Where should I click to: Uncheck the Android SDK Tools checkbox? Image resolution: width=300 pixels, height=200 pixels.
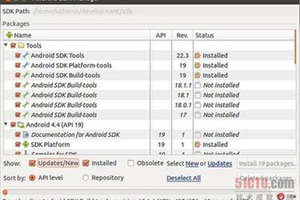pos(18,55)
